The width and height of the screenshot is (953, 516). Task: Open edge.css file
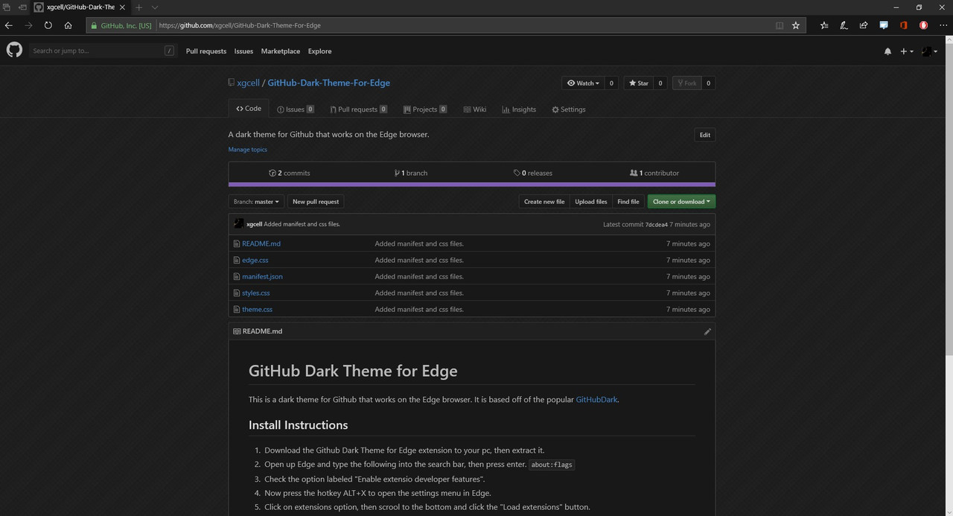tap(255, 260)
